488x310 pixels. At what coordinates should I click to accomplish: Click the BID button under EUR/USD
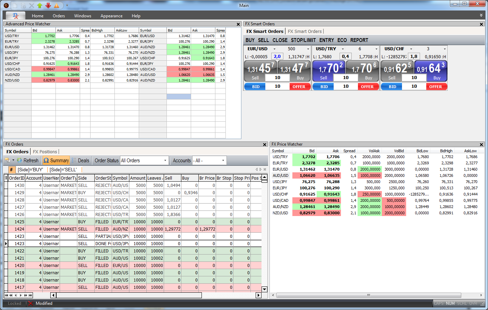pyautogui.click(x=255, y=87)
